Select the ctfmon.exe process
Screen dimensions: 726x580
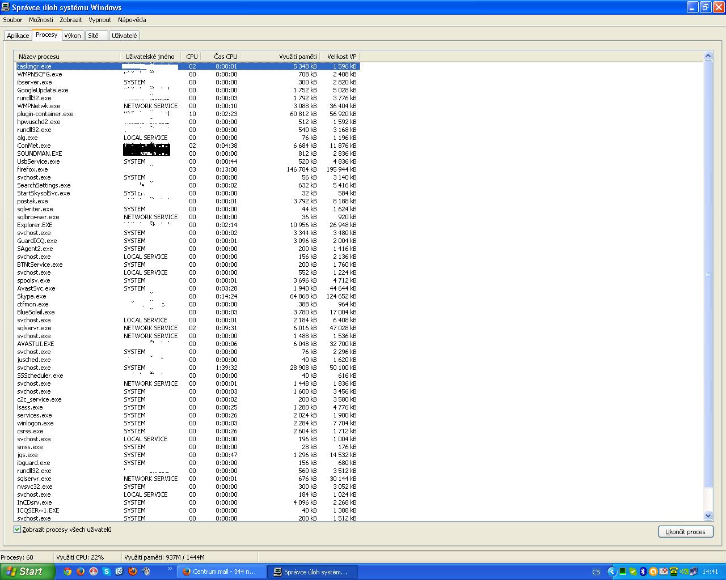188,304
